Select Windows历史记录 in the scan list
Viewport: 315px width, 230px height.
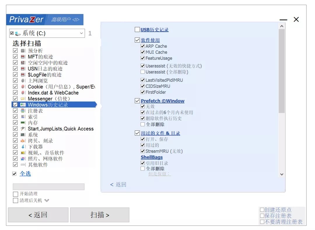tap(48, 105)
